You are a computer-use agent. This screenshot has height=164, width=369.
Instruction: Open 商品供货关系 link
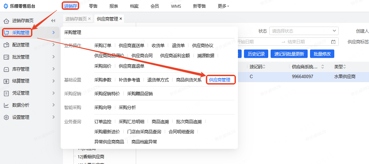pos(189,80)
